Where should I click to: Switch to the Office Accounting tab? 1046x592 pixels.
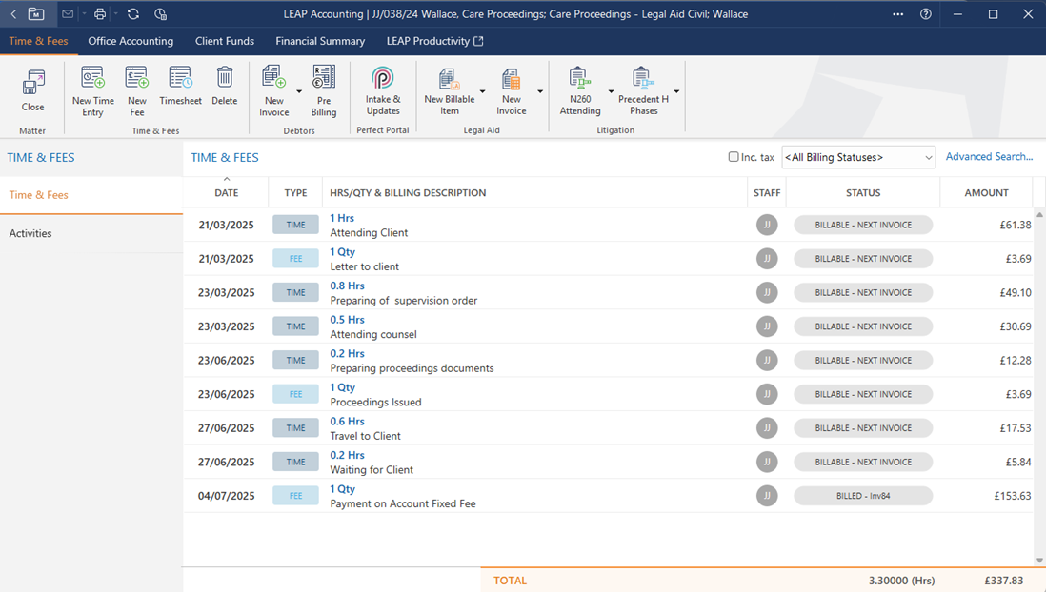131,41
